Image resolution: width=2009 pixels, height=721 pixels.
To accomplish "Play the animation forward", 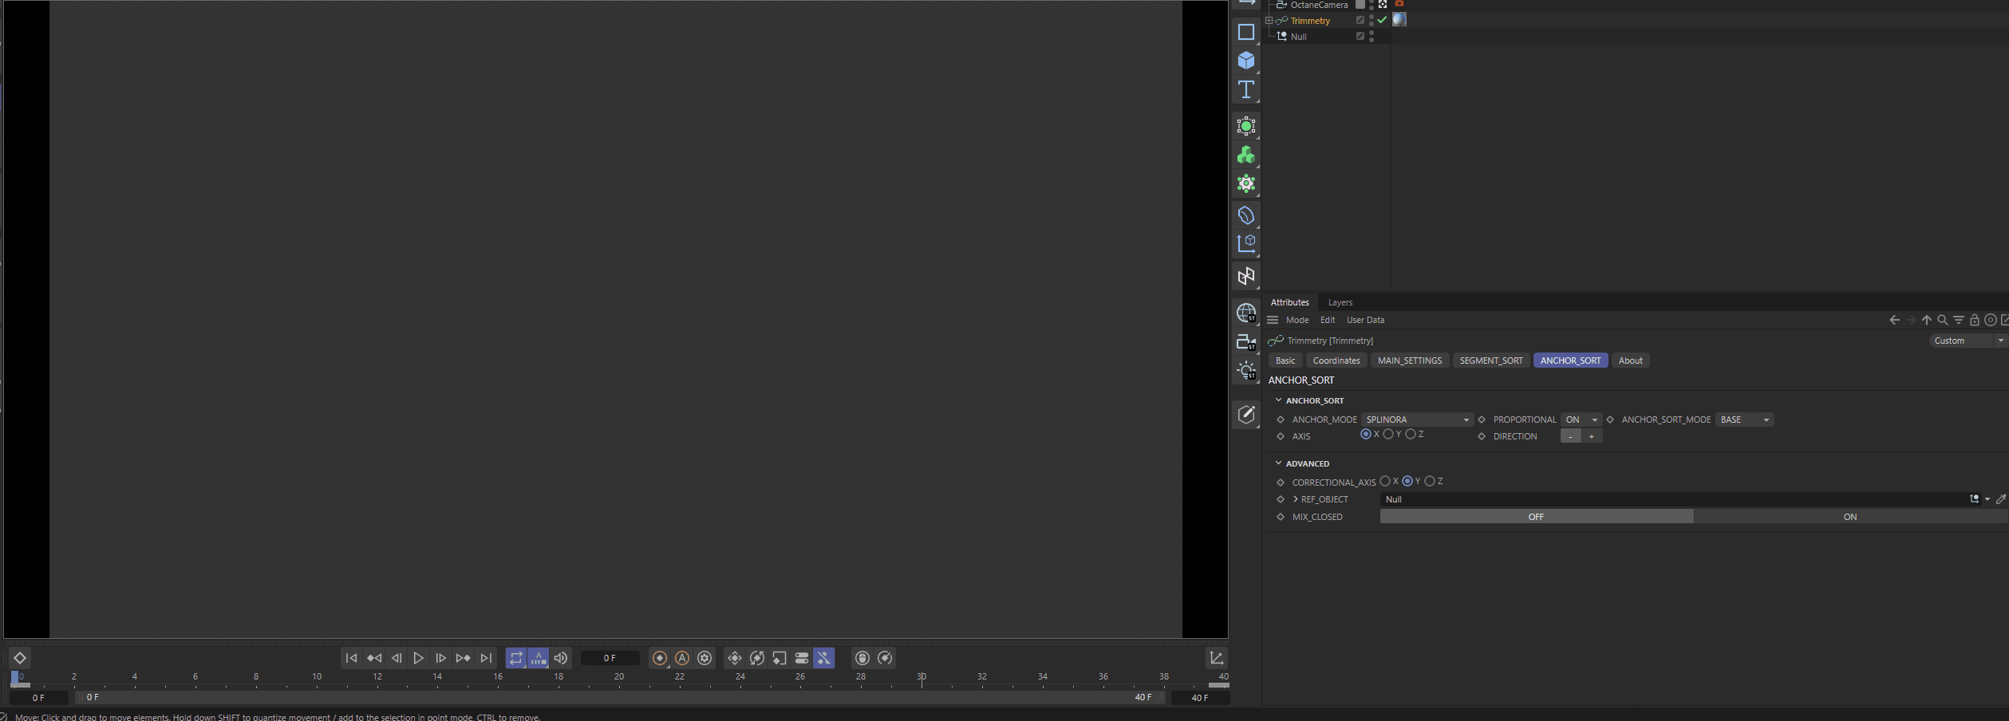I will (x=419, y=658).
